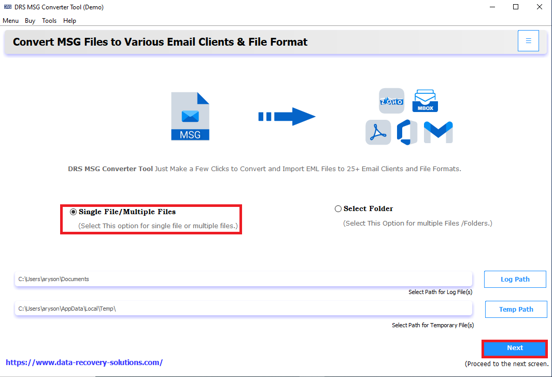552x377 pixels.
Task: Click the MSG file icon
Action: (x=190, y=115)
